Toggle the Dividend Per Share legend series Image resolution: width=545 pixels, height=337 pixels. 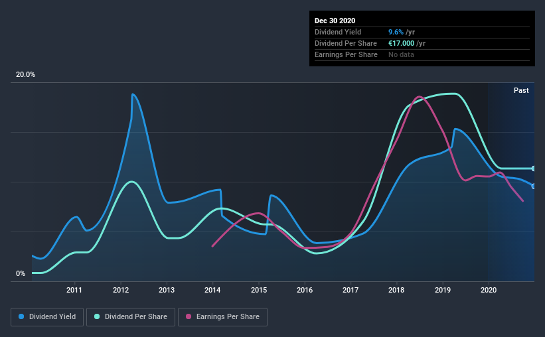(131, 317)
